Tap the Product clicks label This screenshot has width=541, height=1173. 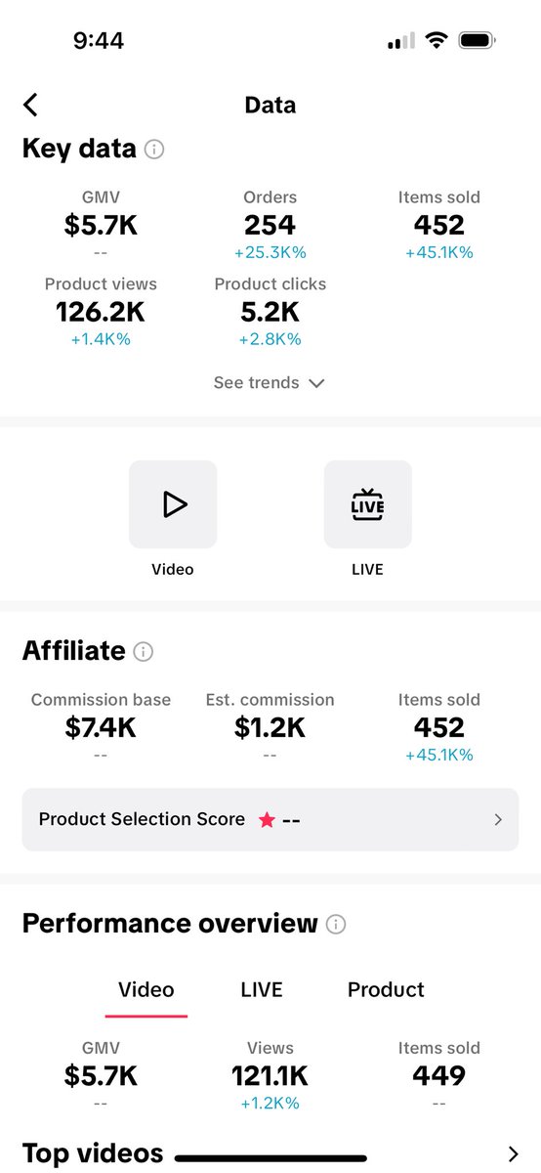point(270,284)
